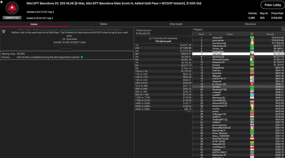Click the Starting chips 30,000 value
Screen dimensions: 285x158
coord(21,54)
